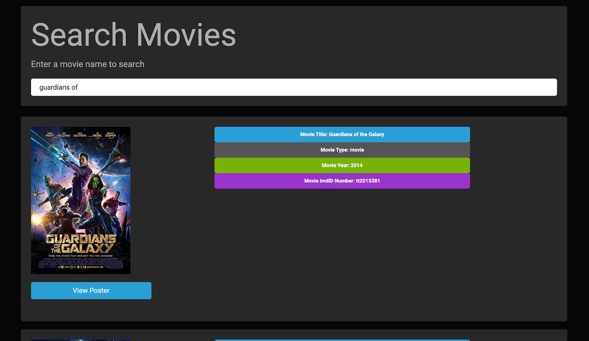Select the gray Movie Type: movie badge
Viewport: 589px width, 341px height.
click(x=342, y=150)
